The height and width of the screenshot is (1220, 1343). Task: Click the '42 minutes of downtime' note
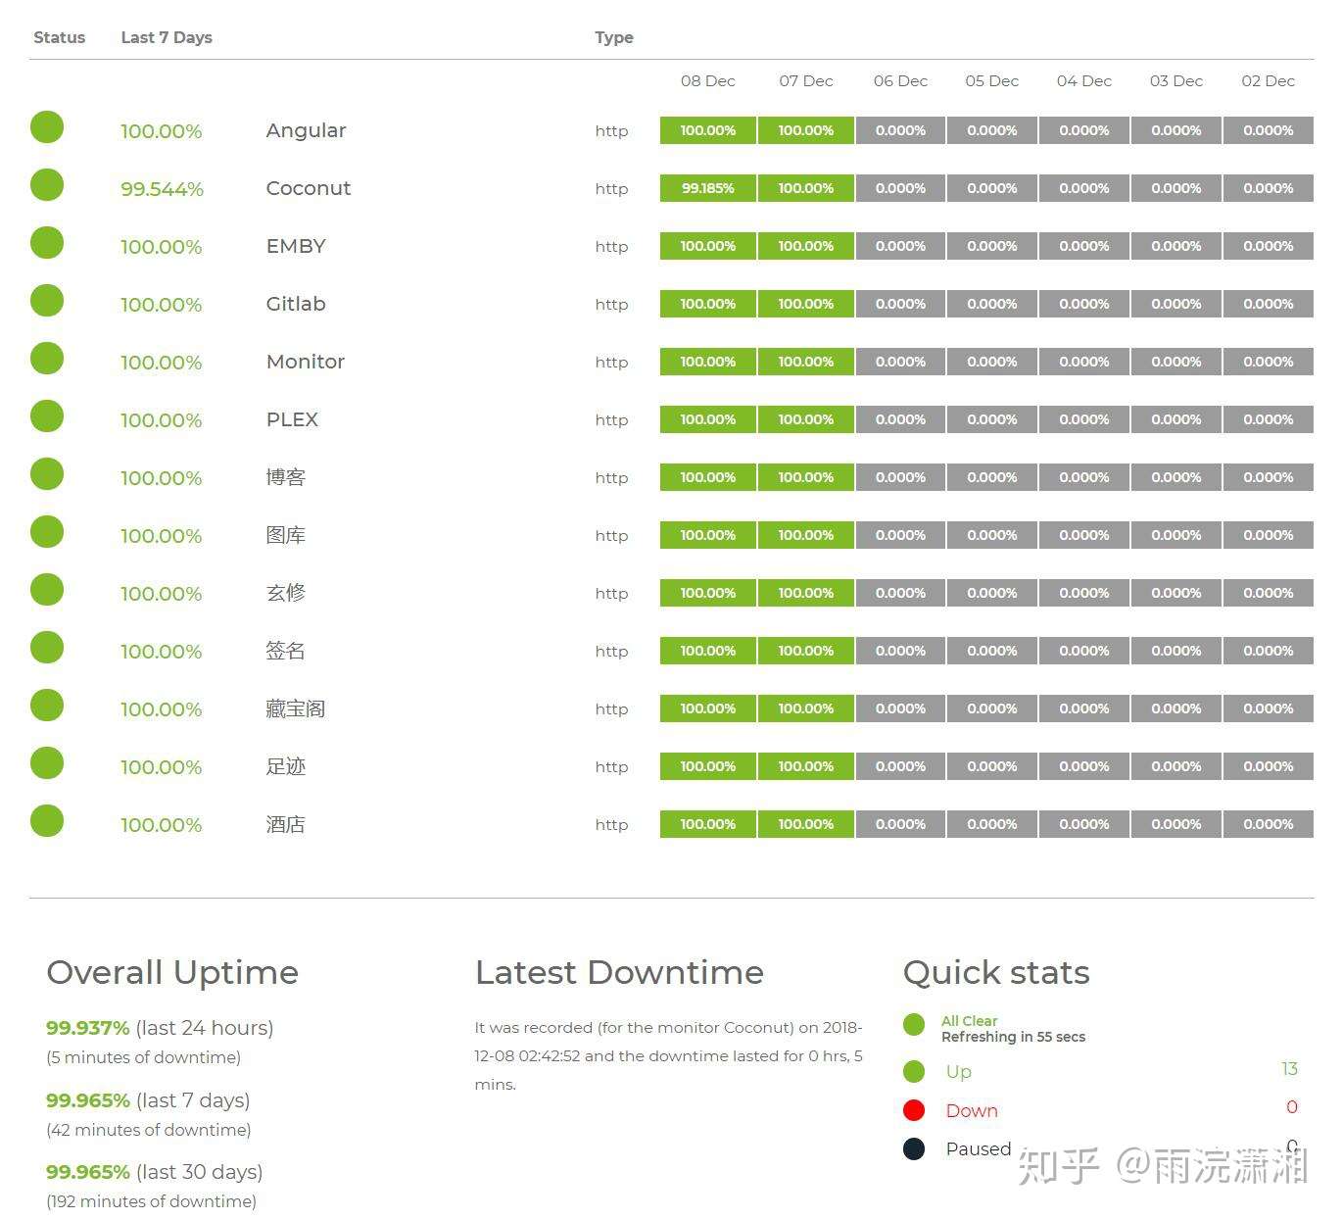click(x=149, y=1130)
